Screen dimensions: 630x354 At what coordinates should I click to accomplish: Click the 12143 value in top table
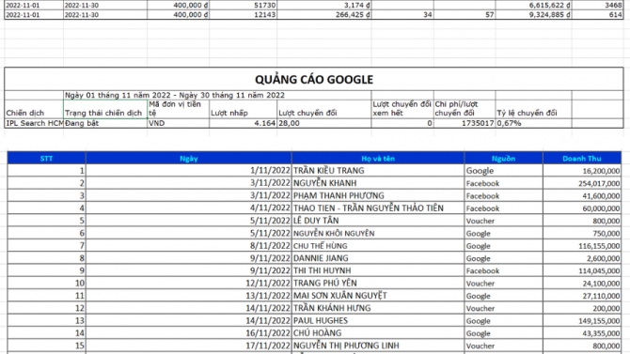coord(244,14)
